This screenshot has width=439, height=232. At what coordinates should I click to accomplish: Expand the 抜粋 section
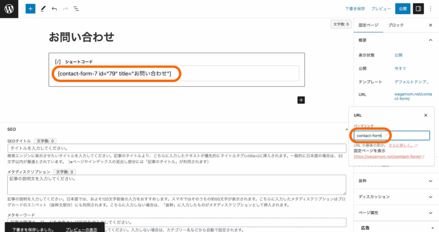point(430,181)
